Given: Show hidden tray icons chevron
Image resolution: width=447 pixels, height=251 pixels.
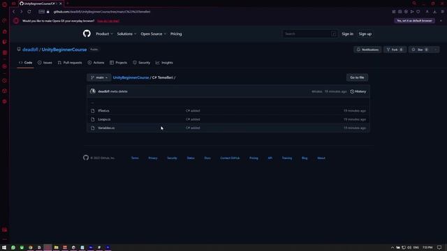Looking at the screenshot, I should 393,248.
